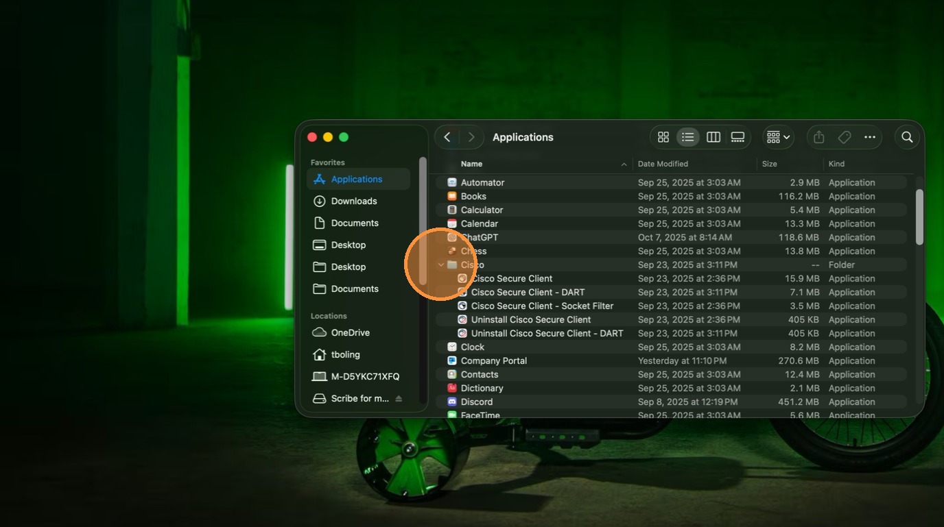Click the Contacts app icon
The width and height of the screenshot is (944, 527).
pyautogui.click(x=452, y=374)
